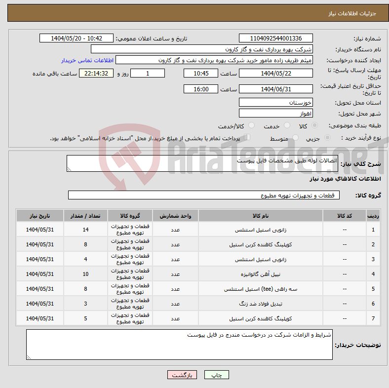Screen dimensions: 389x388
Task: Click the چاپ print button
Action: [x=217, y=375]
